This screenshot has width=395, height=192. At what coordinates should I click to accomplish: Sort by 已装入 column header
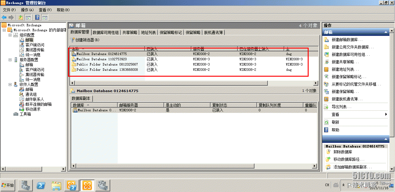pos(168,49)
